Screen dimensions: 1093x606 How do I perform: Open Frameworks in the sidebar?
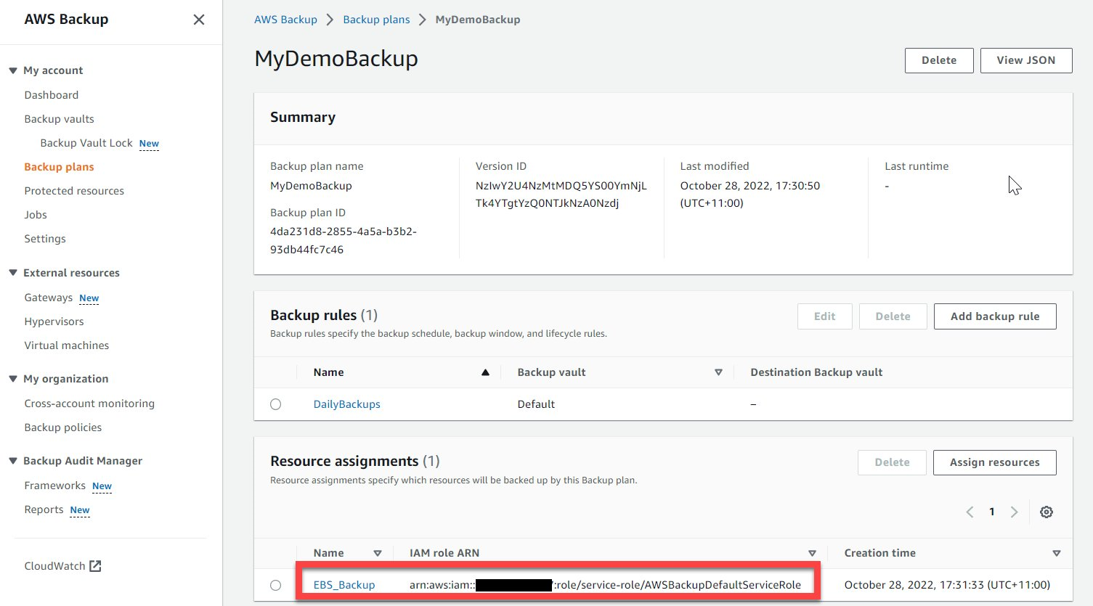55,486
